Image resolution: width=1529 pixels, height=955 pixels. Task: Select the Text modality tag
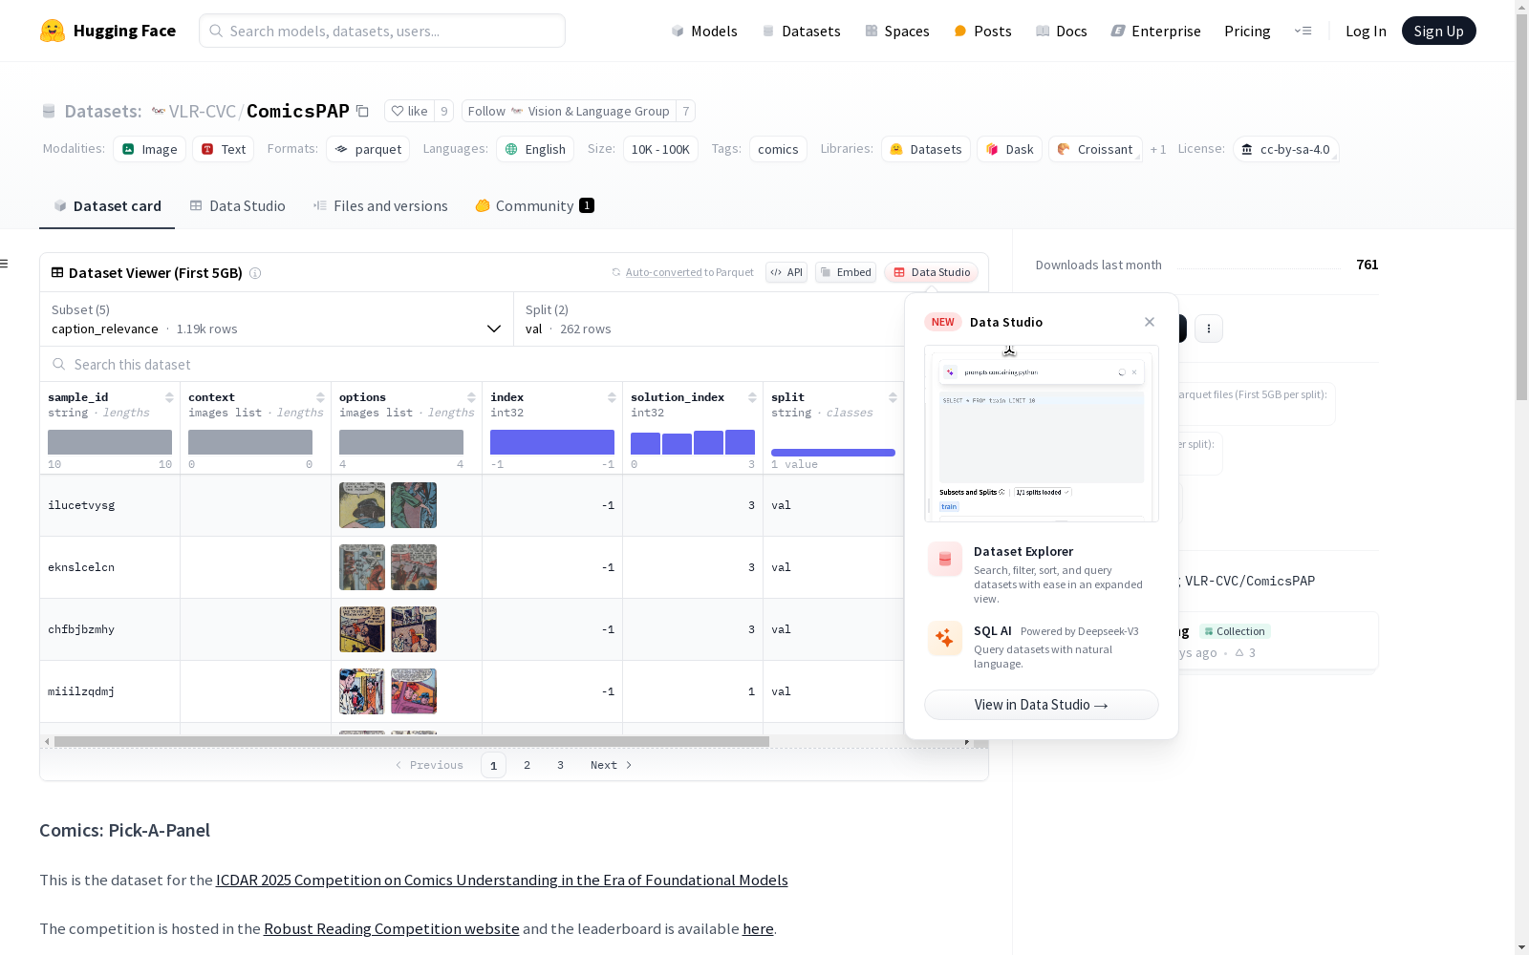coord(224,149)
